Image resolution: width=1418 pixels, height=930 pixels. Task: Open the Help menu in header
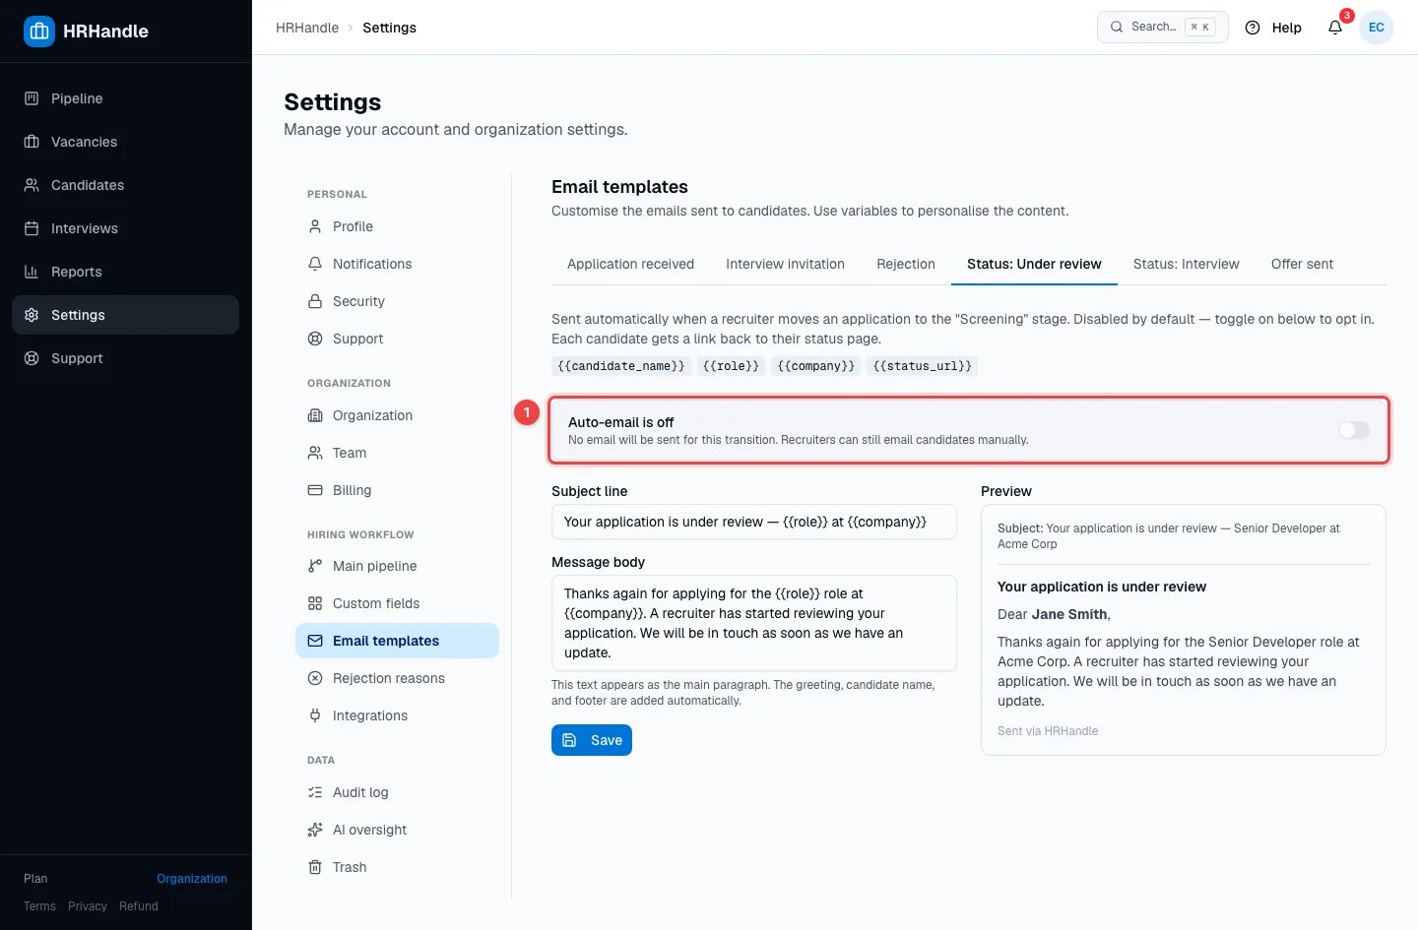(1273, 28)
